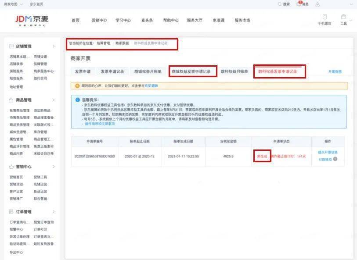Screen dimensions: 357x260
Task: Click 有奖调研 survey link
Action: click(151, 86)
